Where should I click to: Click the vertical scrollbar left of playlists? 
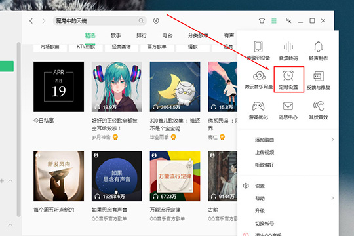pyautogui.click(x=19, y=129)
